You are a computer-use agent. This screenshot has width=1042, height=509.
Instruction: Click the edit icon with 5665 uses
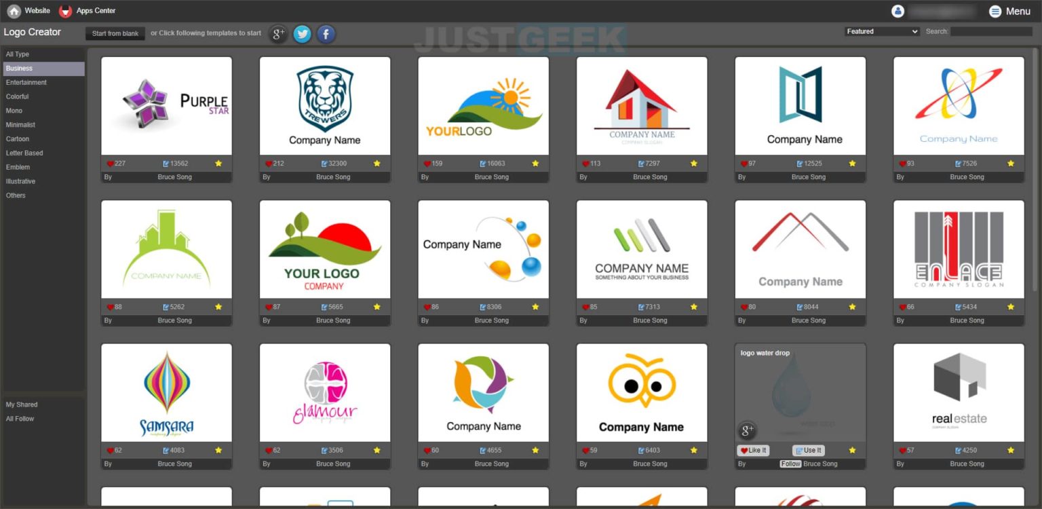(325, 307)
